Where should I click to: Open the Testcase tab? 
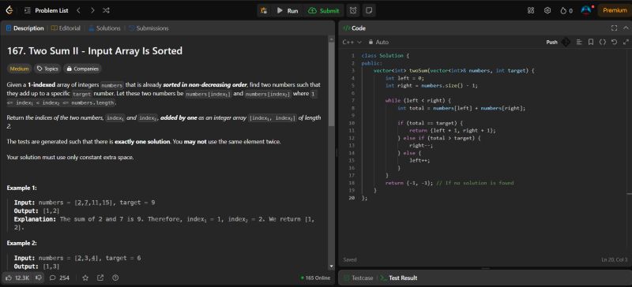tap(359, 278)
